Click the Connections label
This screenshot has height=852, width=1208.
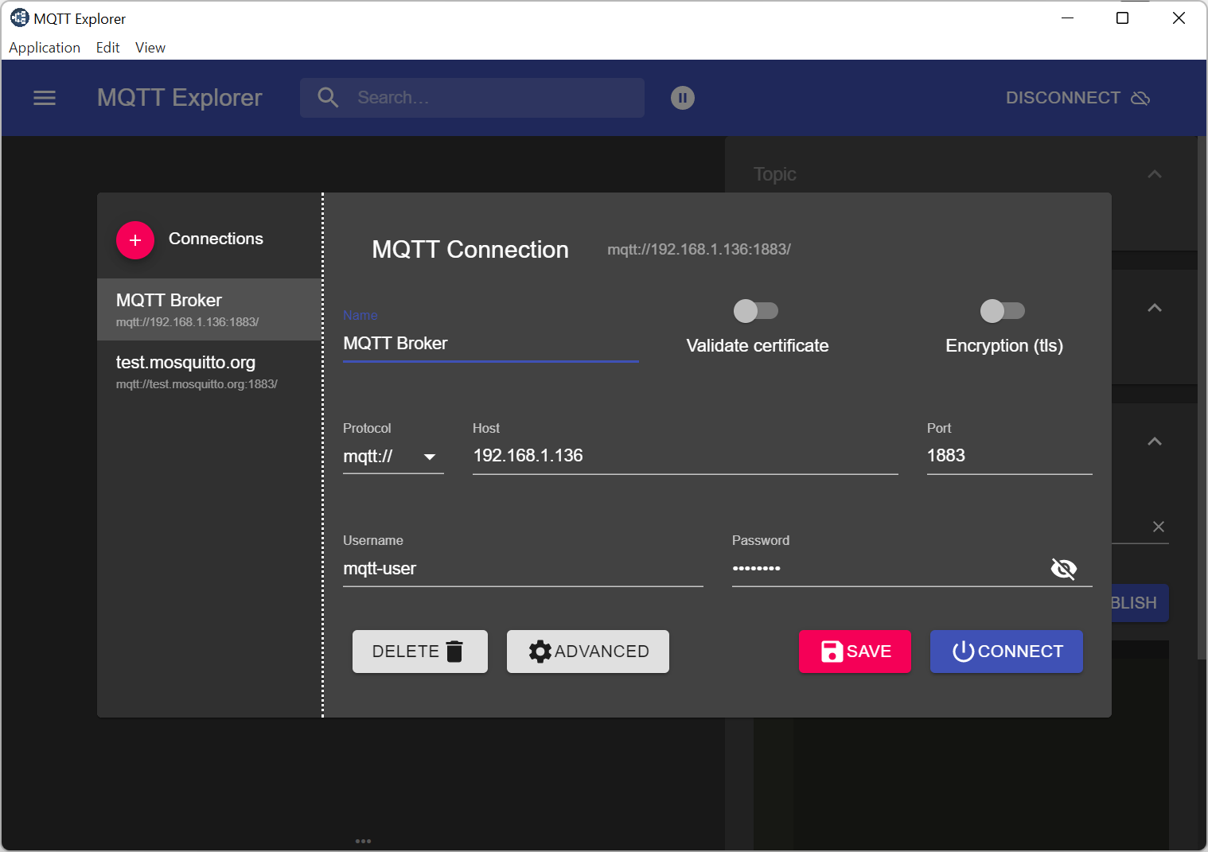(x=216, y=239)
